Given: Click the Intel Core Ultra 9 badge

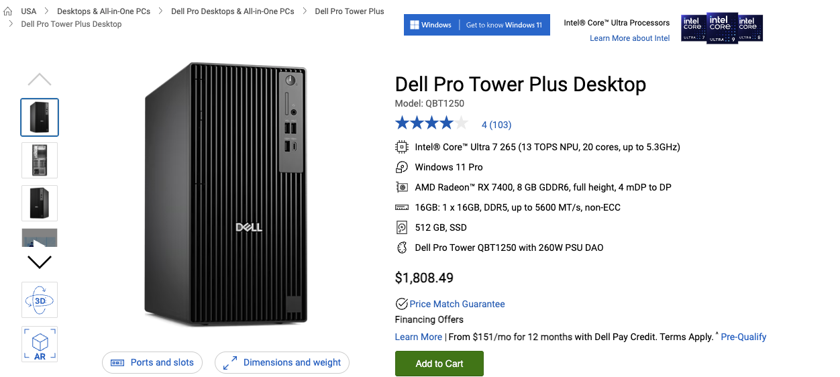Looking at the screenshot, I should 722,28.
